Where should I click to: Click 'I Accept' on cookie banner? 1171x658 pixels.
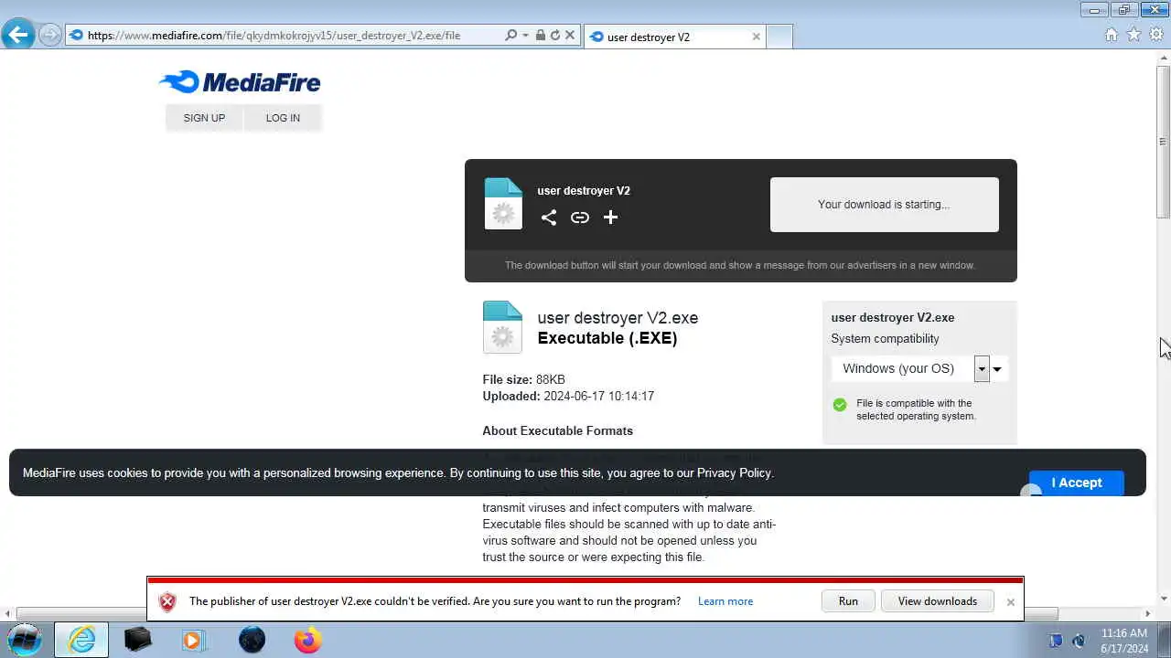pyautogui.click(x=1076, y=483)
